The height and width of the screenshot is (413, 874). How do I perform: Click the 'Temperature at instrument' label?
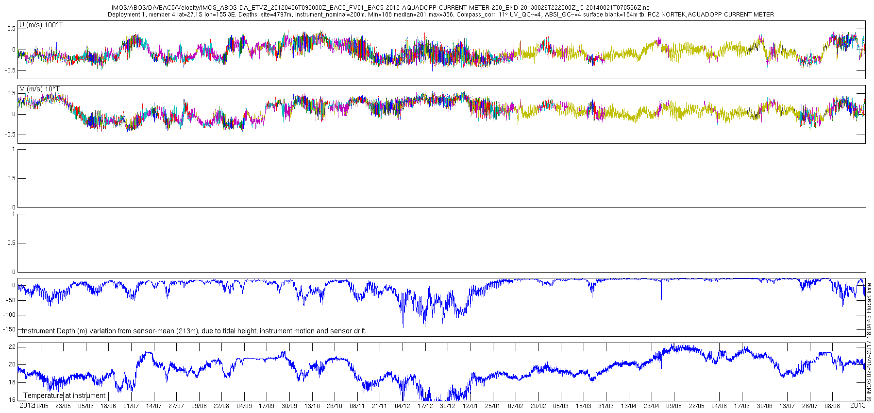[x=65, y=396]
